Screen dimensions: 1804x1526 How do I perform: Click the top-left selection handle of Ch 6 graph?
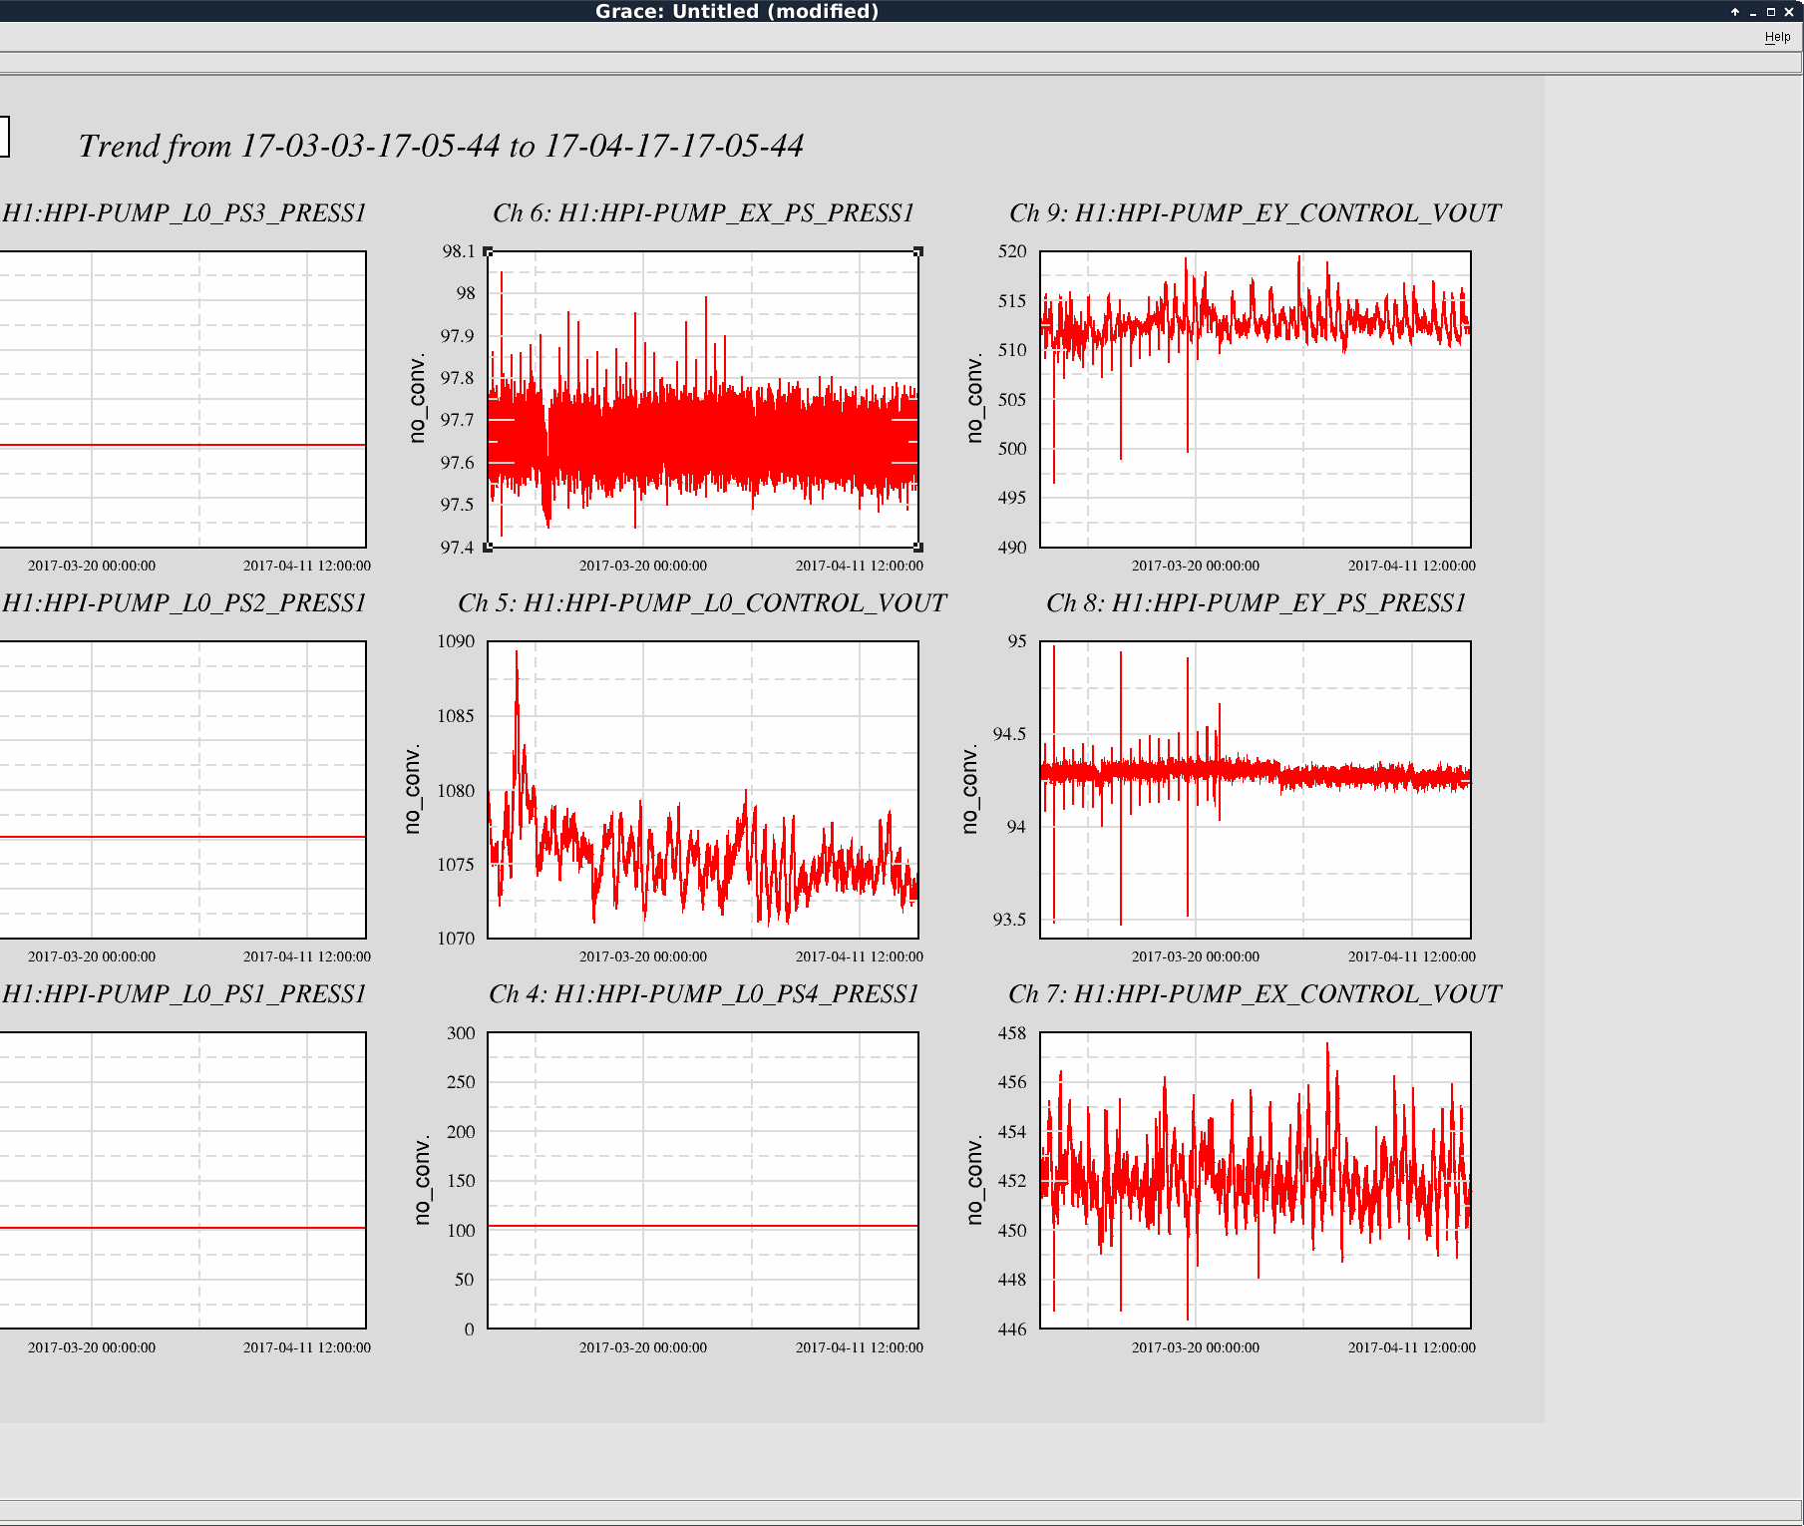tap(488, 251)
